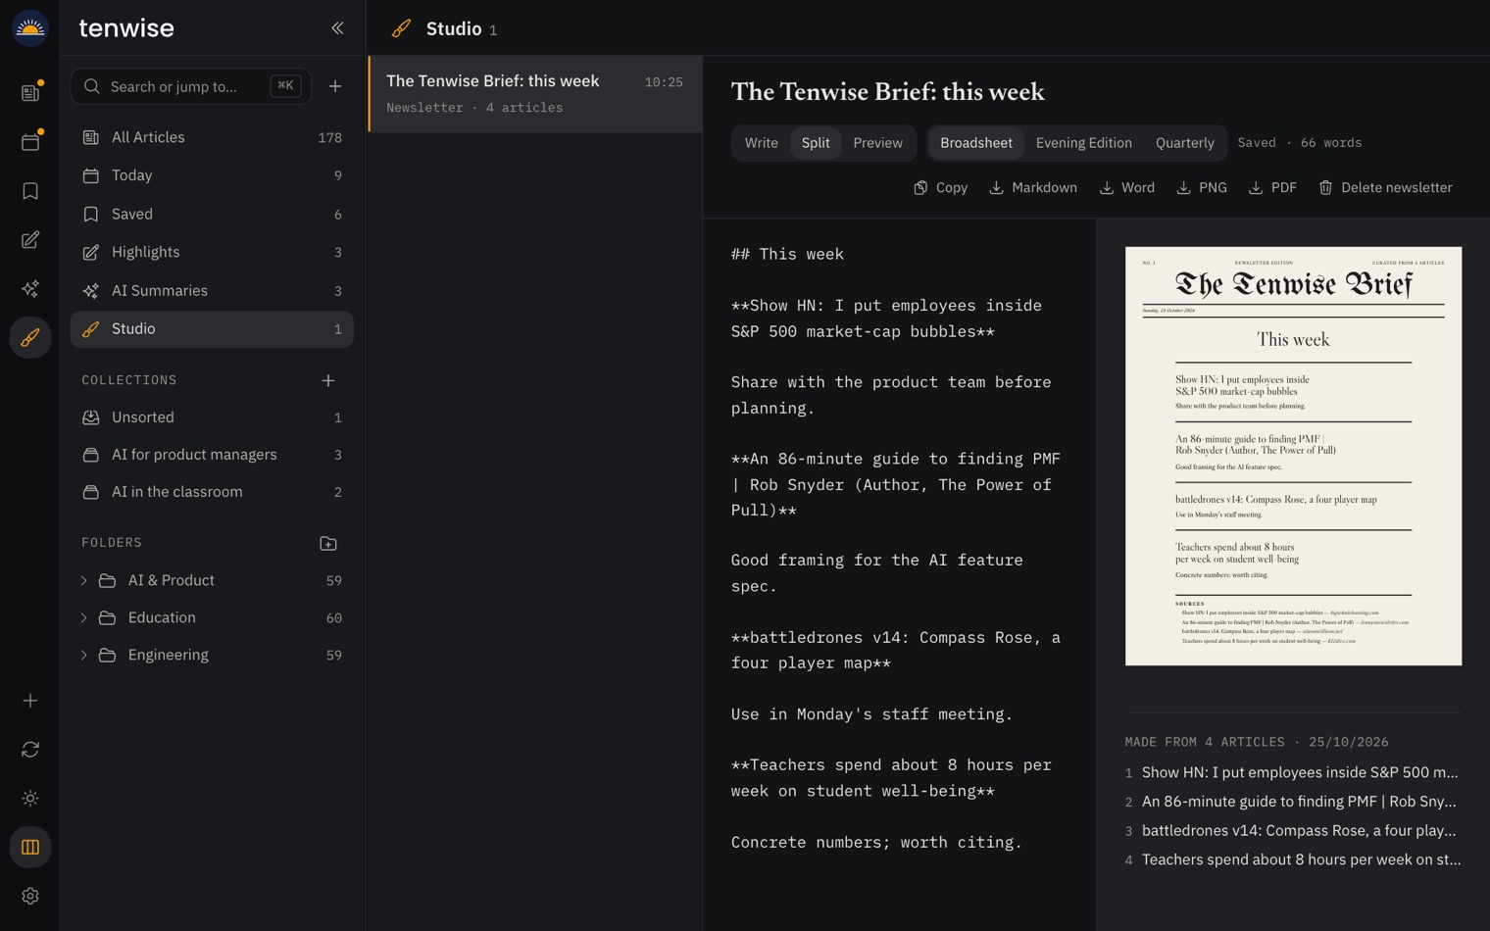Open the articles feed icon in the left rail
This screenshot has width=1490, height=931.
(30, 93)
